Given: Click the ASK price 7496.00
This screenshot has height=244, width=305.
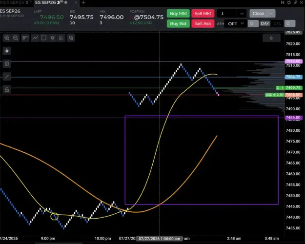Looking at the screenshot, I should [x=112, y=17].
